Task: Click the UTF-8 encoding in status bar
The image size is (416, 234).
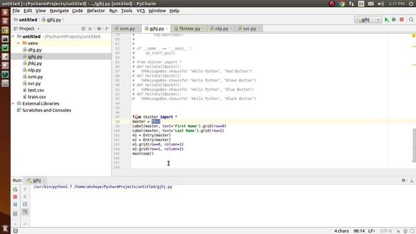Action: pos(385,231)
